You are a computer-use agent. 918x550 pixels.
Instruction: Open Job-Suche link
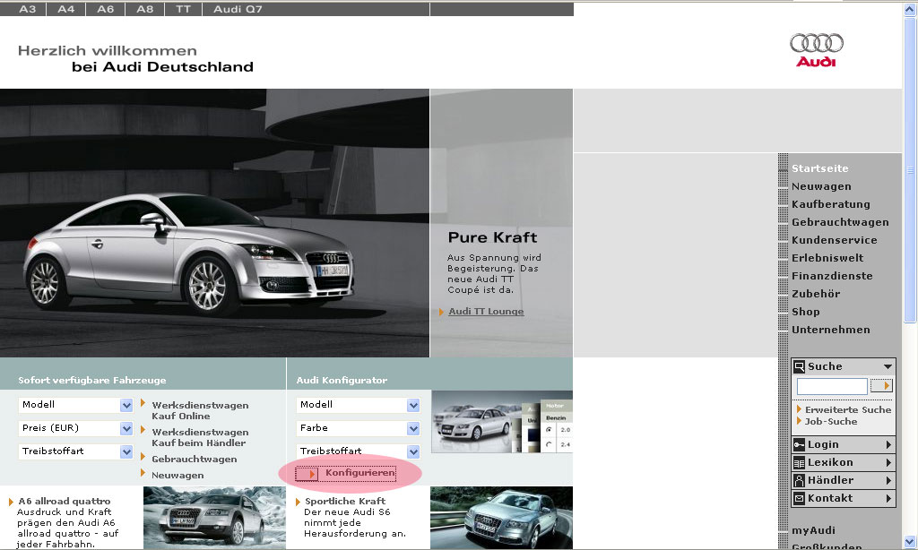click(x=831, y=421)
